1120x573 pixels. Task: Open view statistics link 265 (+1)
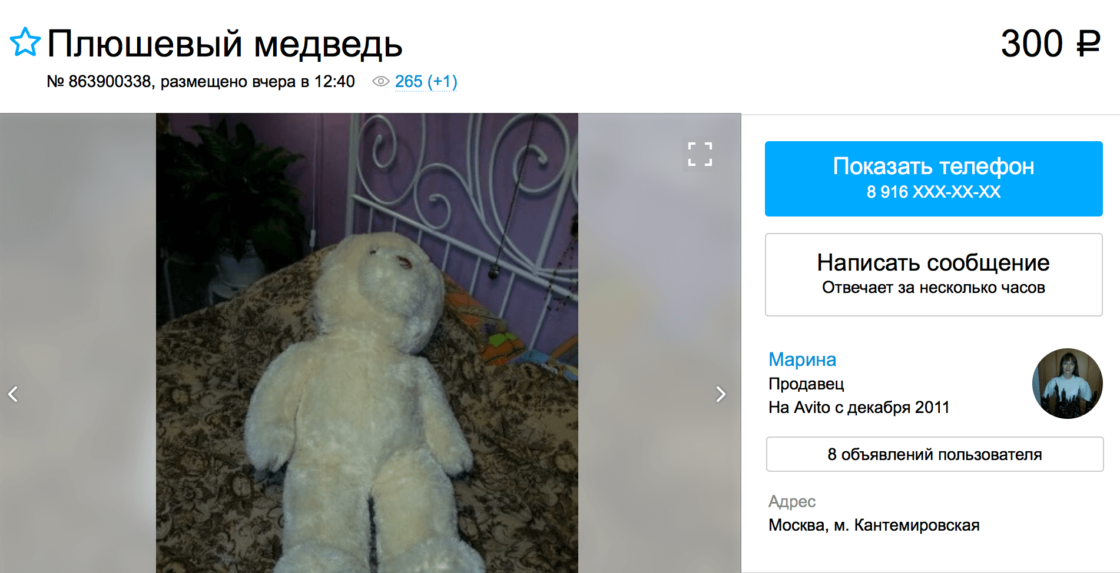pyautogui.click(x=426, y=81)
